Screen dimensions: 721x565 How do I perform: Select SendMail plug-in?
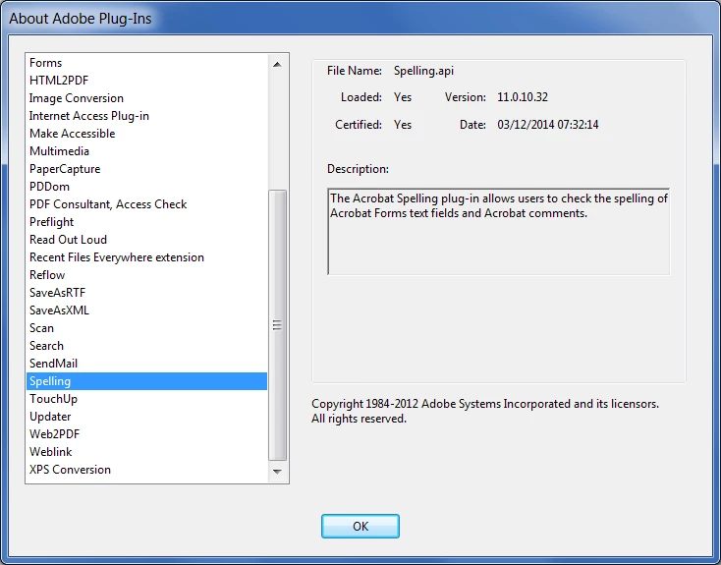click(x=146, y=364)
